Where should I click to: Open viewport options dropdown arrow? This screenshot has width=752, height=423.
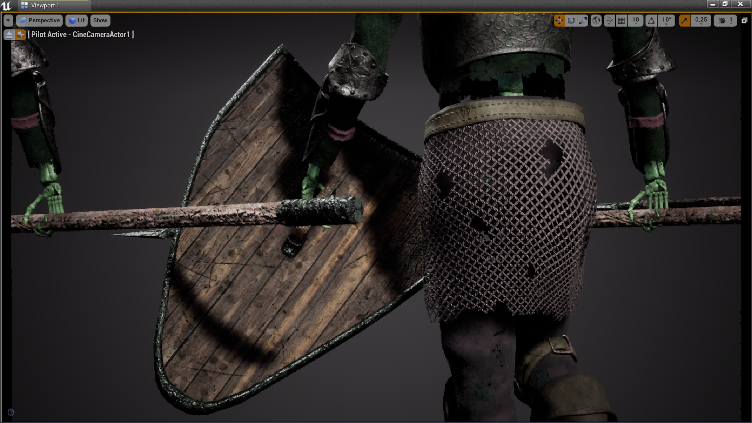click(8, 20)
